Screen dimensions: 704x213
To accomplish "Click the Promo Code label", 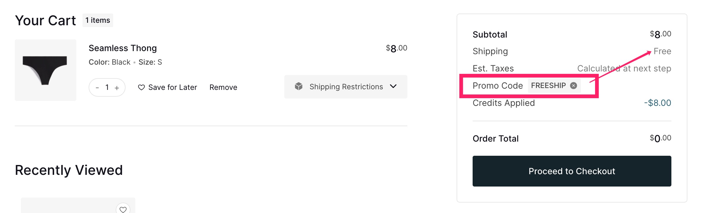I will coord(498,86).
